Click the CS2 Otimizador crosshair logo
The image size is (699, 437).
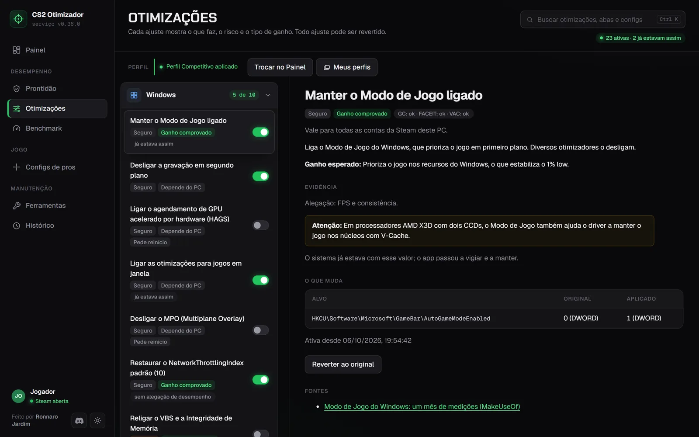18,19
